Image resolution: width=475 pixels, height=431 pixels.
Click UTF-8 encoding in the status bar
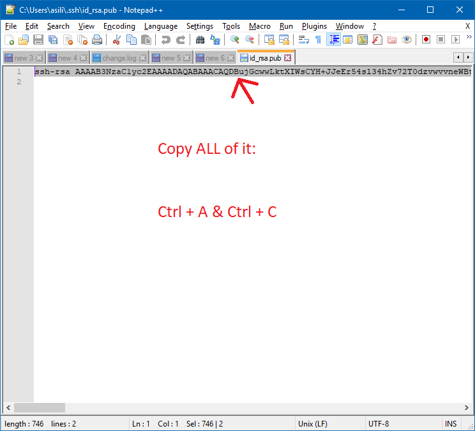pyautogui.click(x=379, y=424)
